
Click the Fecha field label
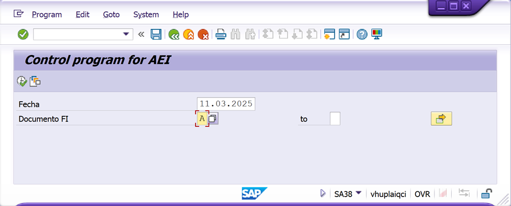click(x=29, y=104)
